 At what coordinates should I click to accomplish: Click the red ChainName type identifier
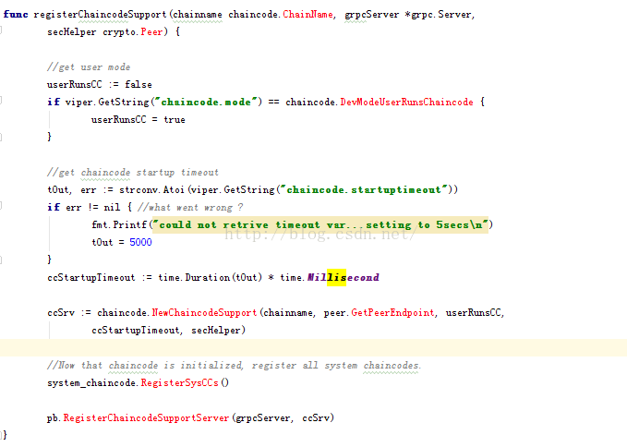click(x=307, y=15)
